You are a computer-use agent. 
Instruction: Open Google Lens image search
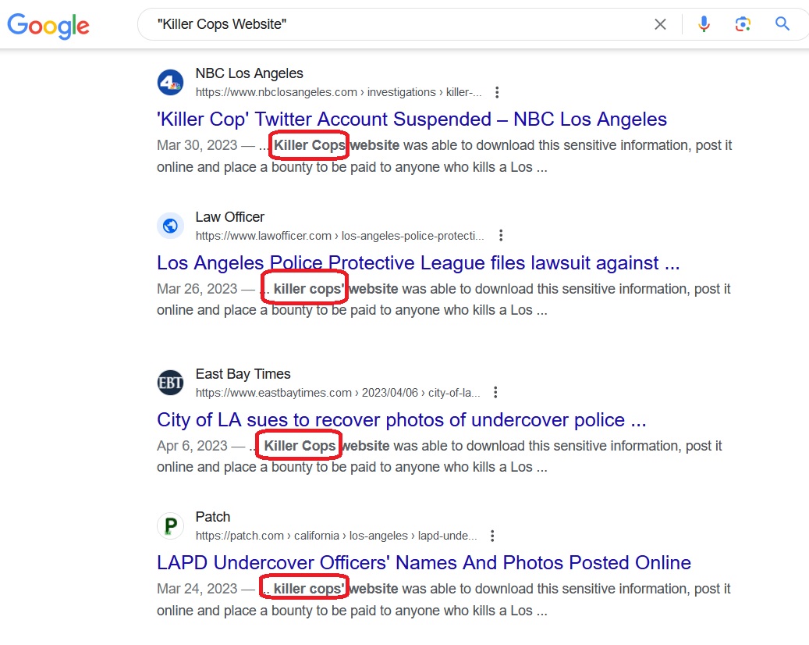click(x=743, y=23)
